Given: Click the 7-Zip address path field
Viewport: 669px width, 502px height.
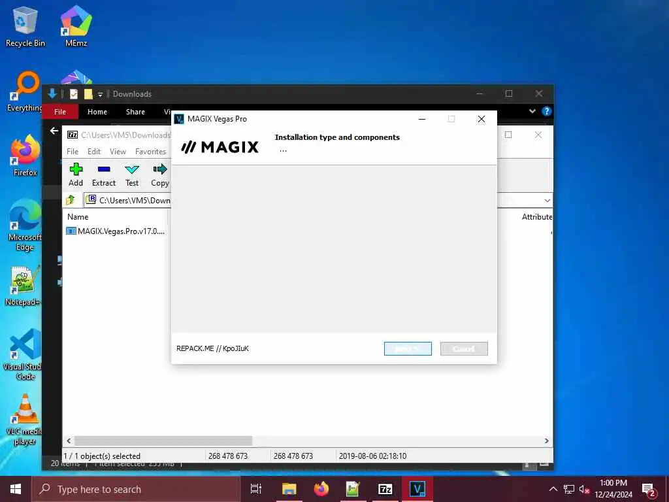Looking at the screenshot, I should click(x=128, y=200).
